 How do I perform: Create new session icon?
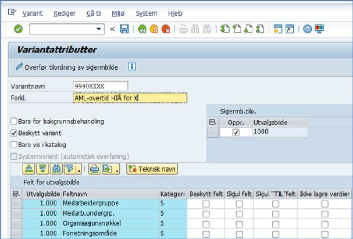click(278, 29)
